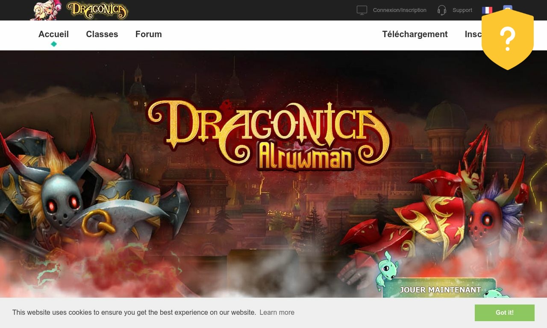The height and width of the screenshot is (328, 547).
Task: Open the Support text link
Action: [462, 10]
